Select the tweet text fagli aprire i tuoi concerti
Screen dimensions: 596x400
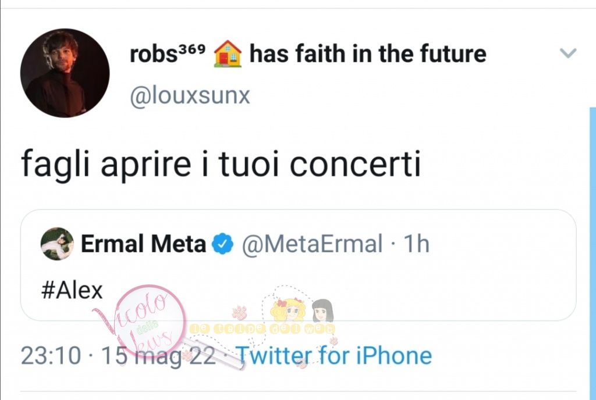221,164
